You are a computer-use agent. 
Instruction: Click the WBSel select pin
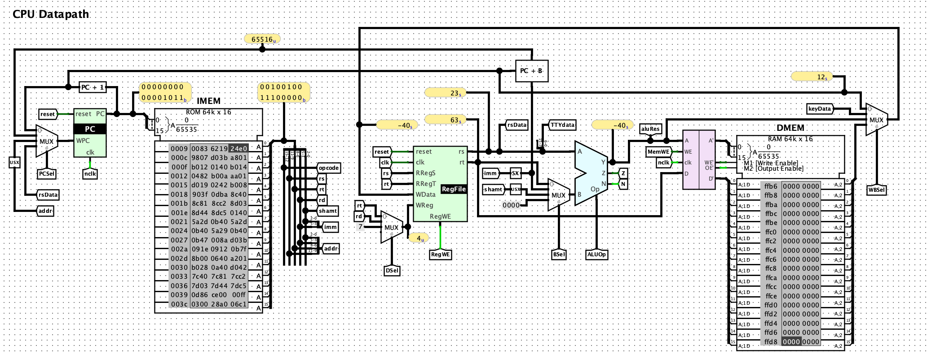coord(877,190)
